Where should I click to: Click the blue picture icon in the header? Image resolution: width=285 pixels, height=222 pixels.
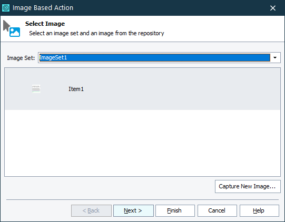pyautogui.click(x=15, y=32)
